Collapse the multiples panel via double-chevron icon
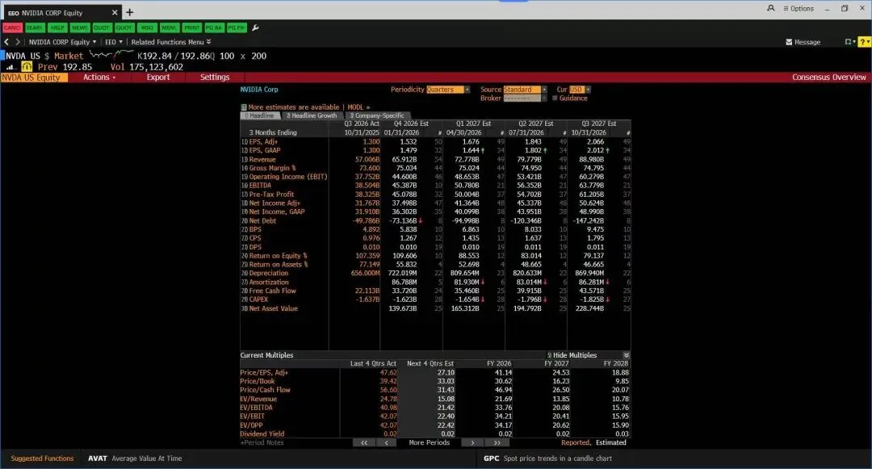This screenshot has width=872, height=469. point(627,355)
